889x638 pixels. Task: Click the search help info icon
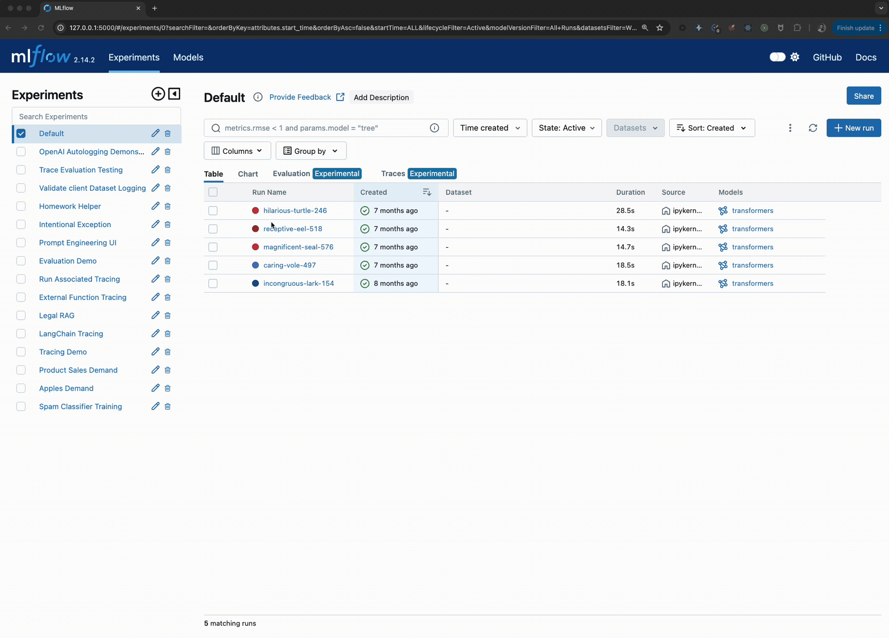click(434, 128)
